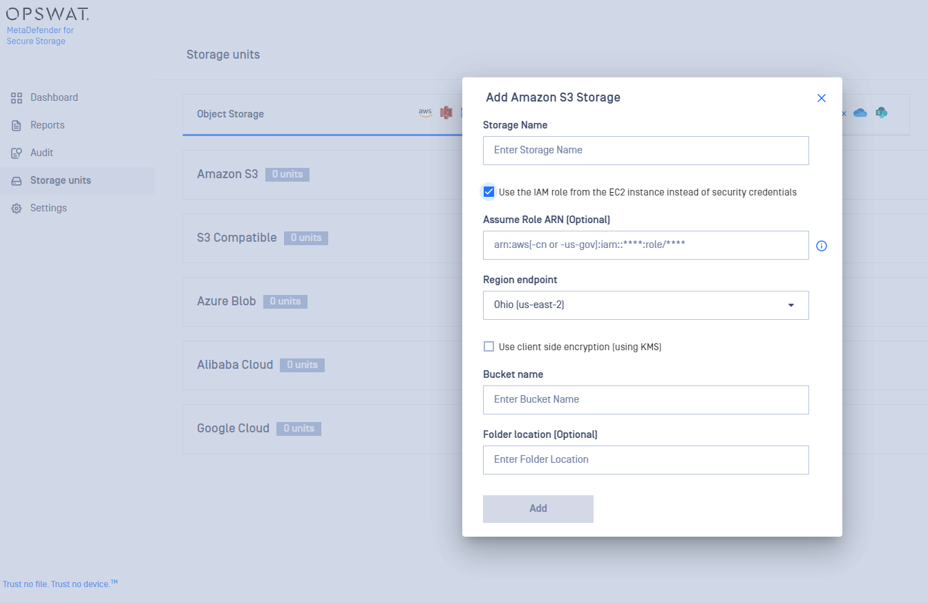Click the SharePoint icon
The height and width of the screenshot is (603, 928).
click(x=881, y=113)
